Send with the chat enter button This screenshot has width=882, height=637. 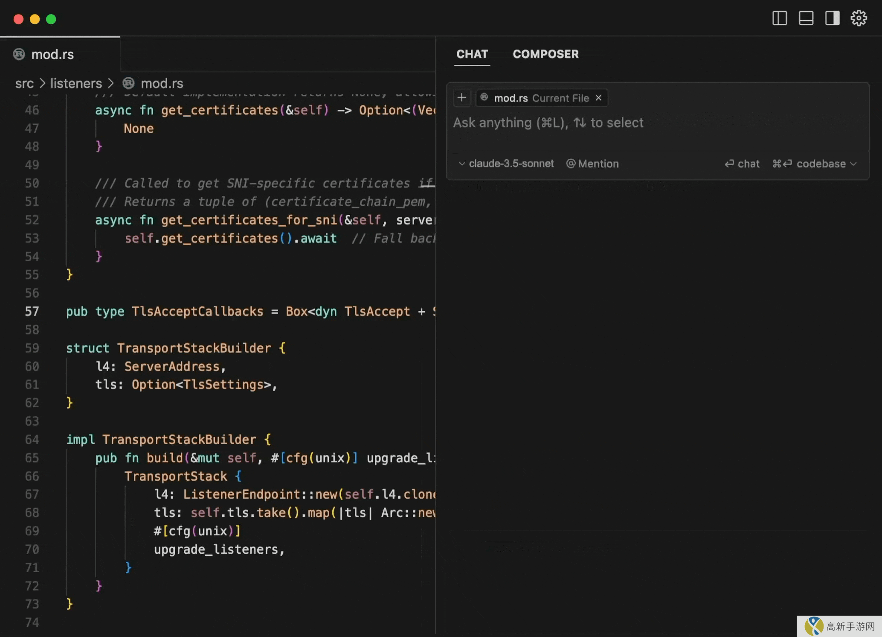click(742, 164)
